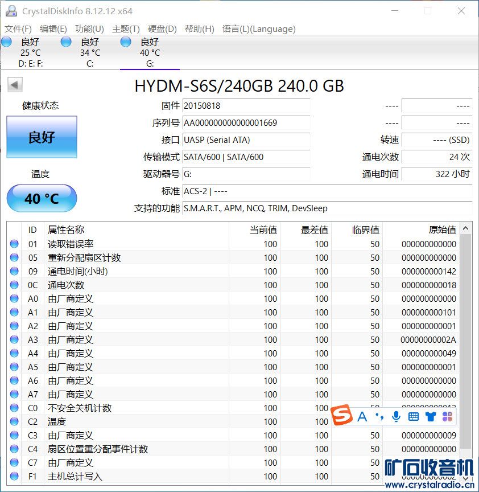479x492 pixels.
Task: Select the 重新分配扇区计数 attribute row
Action: coord(233,257)
